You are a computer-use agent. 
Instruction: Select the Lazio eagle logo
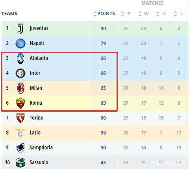20,133
